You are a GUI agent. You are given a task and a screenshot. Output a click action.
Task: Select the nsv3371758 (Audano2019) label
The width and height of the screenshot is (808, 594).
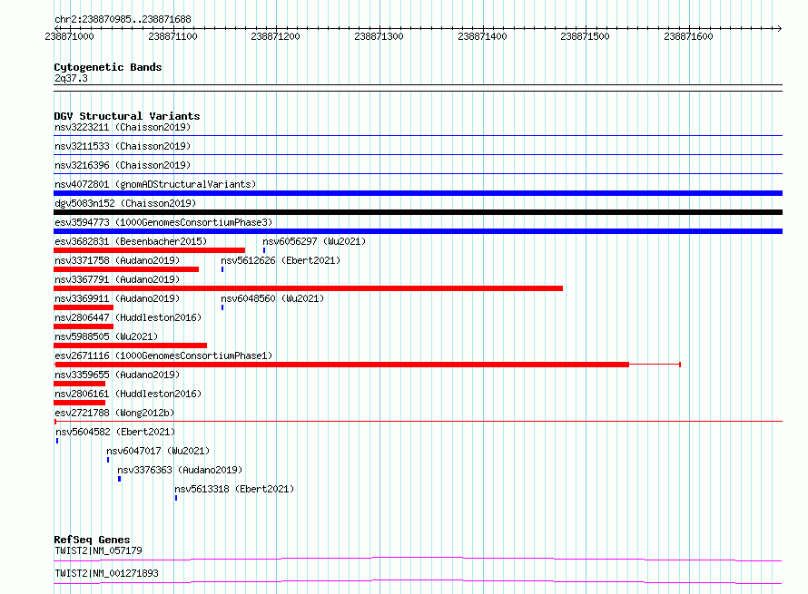(x=117, y=260)
